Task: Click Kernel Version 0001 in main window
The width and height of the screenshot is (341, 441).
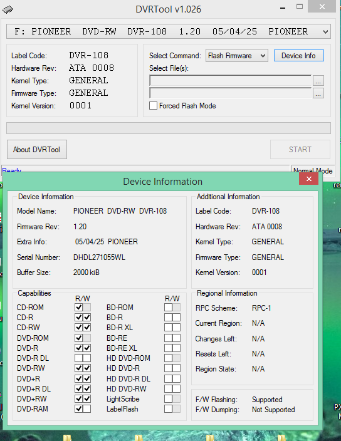Action: click(80, 105)
